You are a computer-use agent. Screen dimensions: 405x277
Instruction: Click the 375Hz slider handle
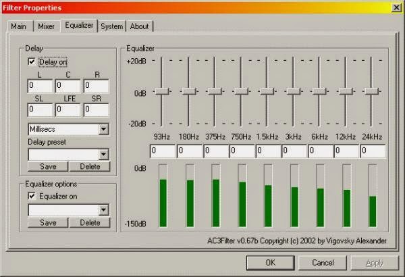coord(215,91)
